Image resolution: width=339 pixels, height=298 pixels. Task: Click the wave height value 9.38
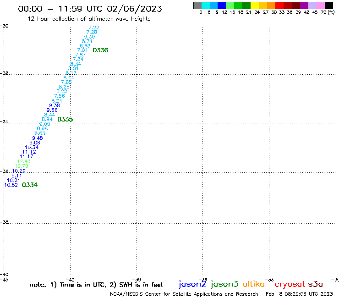click(x=55, y=105)
